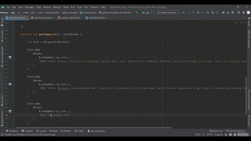Click the Mysterio underlined word in code
This screenshot has height=141, width=251.
click(63, 88)
